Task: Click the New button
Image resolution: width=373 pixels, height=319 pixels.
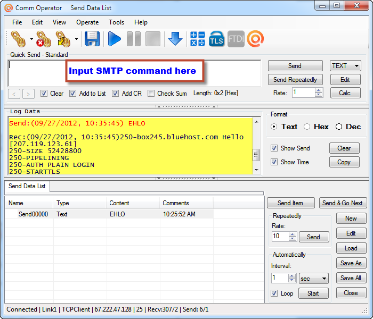Action: [351, 219]
